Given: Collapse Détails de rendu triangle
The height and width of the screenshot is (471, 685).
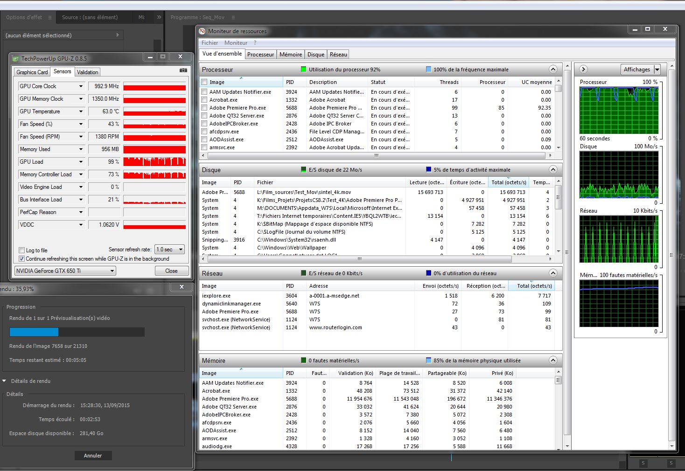Looking at the screenshot, I should [x=4, y=381].
